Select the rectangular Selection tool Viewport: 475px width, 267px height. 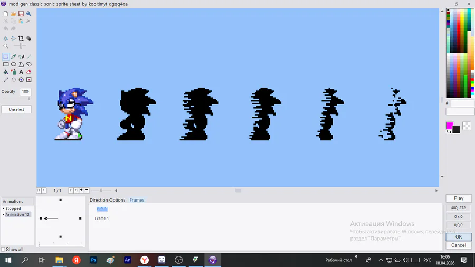tap(6, 56)
